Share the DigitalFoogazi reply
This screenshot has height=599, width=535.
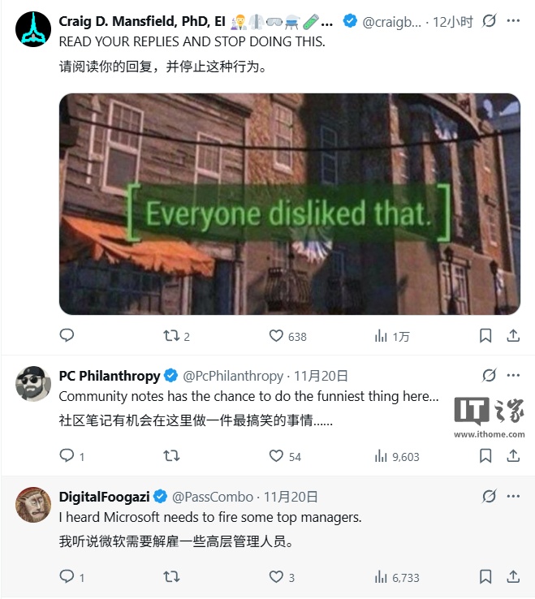pyautogui.click(x=513, y=576)
